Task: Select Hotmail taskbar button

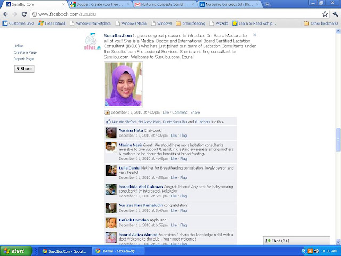Action: 118,251
